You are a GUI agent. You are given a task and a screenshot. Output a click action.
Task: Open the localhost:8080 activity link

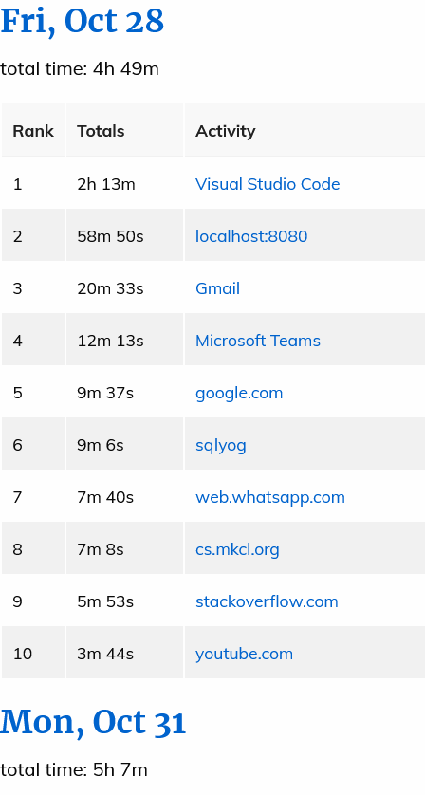pyautogui.click(x=251, y=236)
